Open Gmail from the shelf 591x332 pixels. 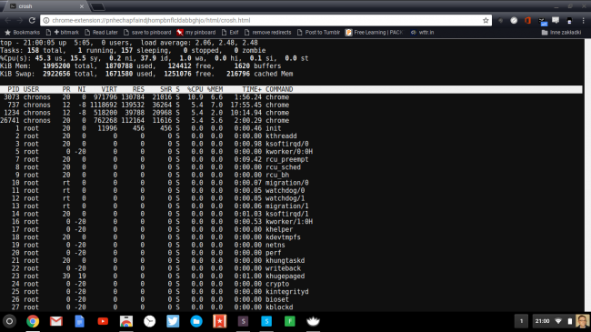pos(56,321)
